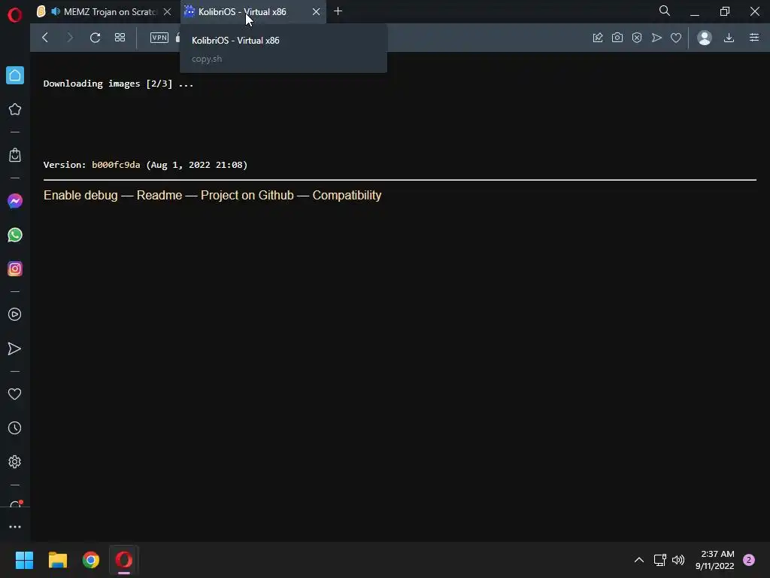This screenshot has width=770, height=578.
Task: Open the My Flow send icon in toolbar
Action: (x=656, y=38)
